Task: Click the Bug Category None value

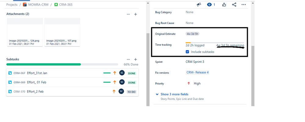Action: click(x=190, y=12)
